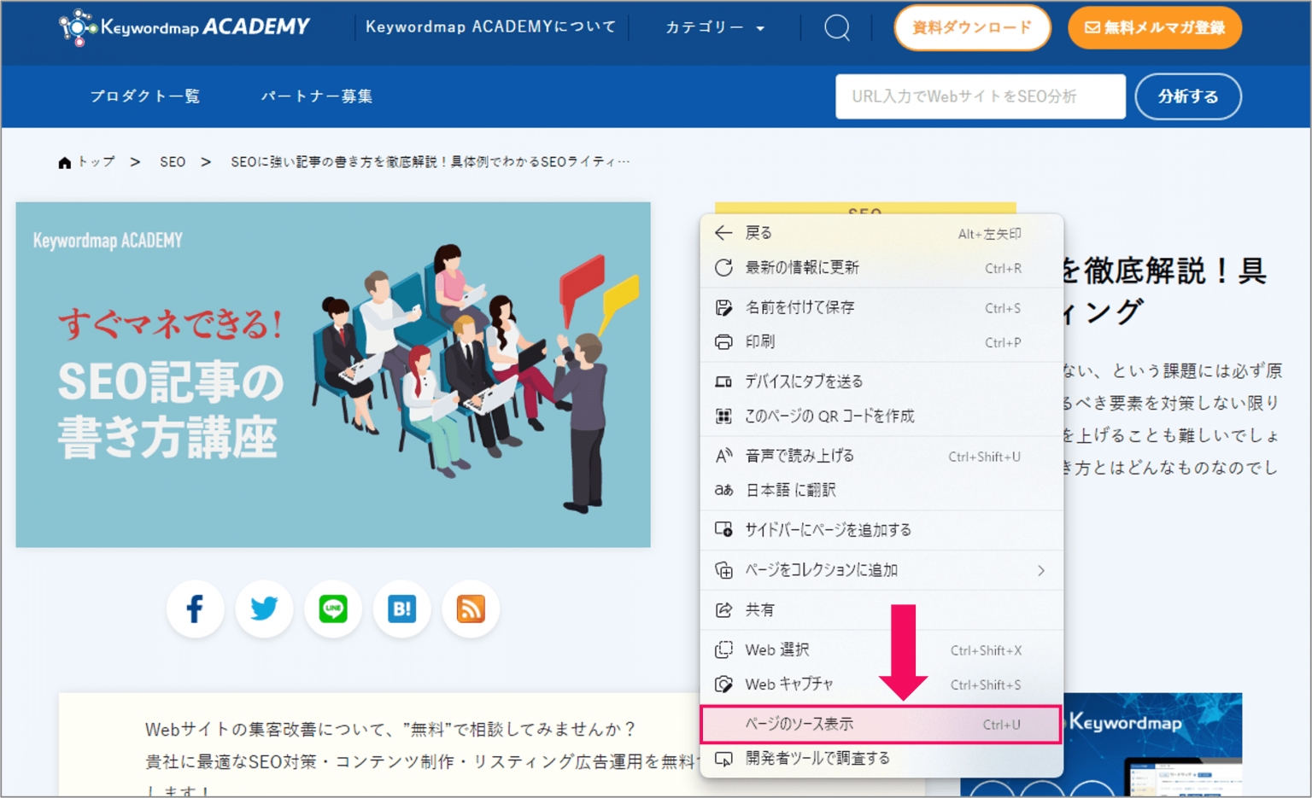Choose デバイスにタブを送る menu item
The width and height of the screenshot is (1312, 798).
tap(881, 382)
